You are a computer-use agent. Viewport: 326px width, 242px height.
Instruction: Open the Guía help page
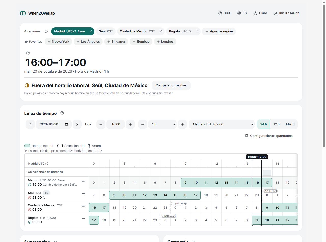[x=224, y=13]
